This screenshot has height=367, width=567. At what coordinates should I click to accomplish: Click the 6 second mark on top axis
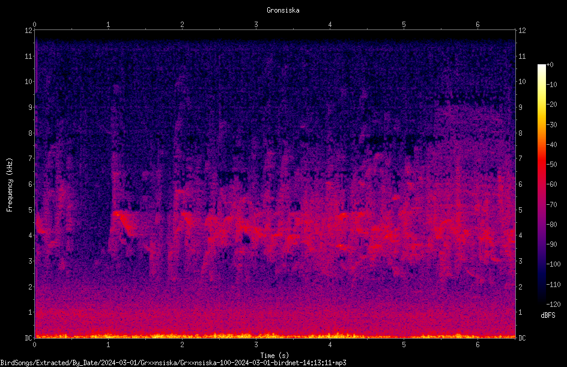[478, 25]
